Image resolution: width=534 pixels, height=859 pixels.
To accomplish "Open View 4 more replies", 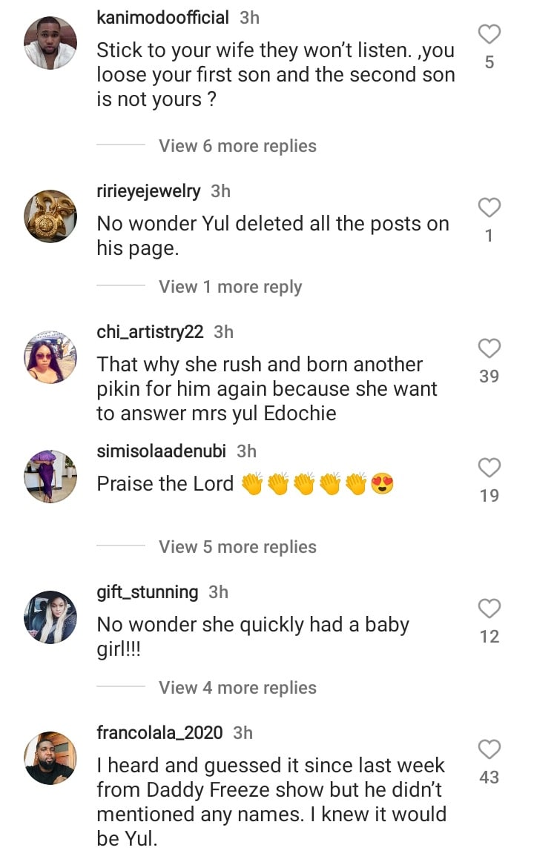I will point(237,688).
